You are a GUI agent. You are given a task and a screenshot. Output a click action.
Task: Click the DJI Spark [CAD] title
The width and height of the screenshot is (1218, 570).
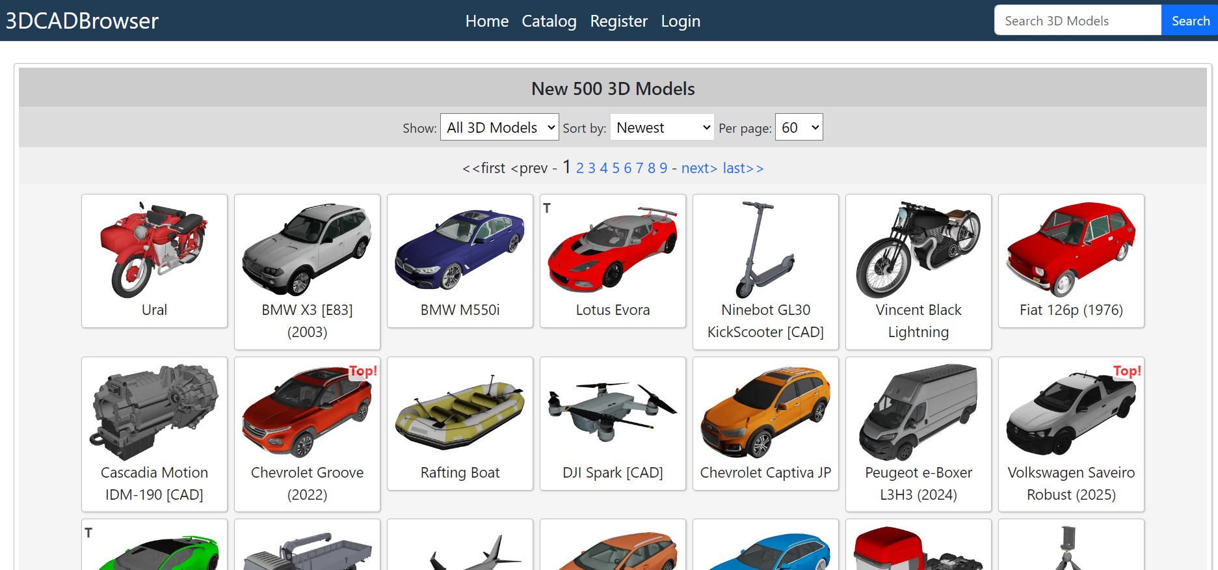point(613,472)
